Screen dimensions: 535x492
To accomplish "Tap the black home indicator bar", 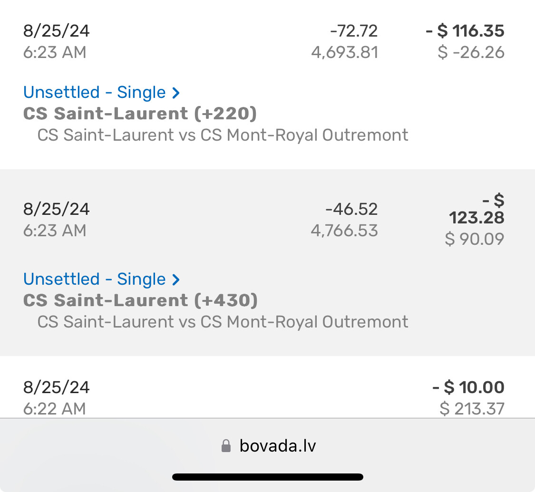I will click(268, 477).
